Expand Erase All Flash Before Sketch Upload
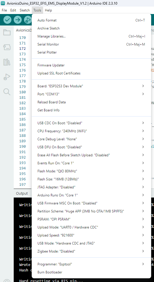This screenshot has width=154, height=282. coord(91,155)
